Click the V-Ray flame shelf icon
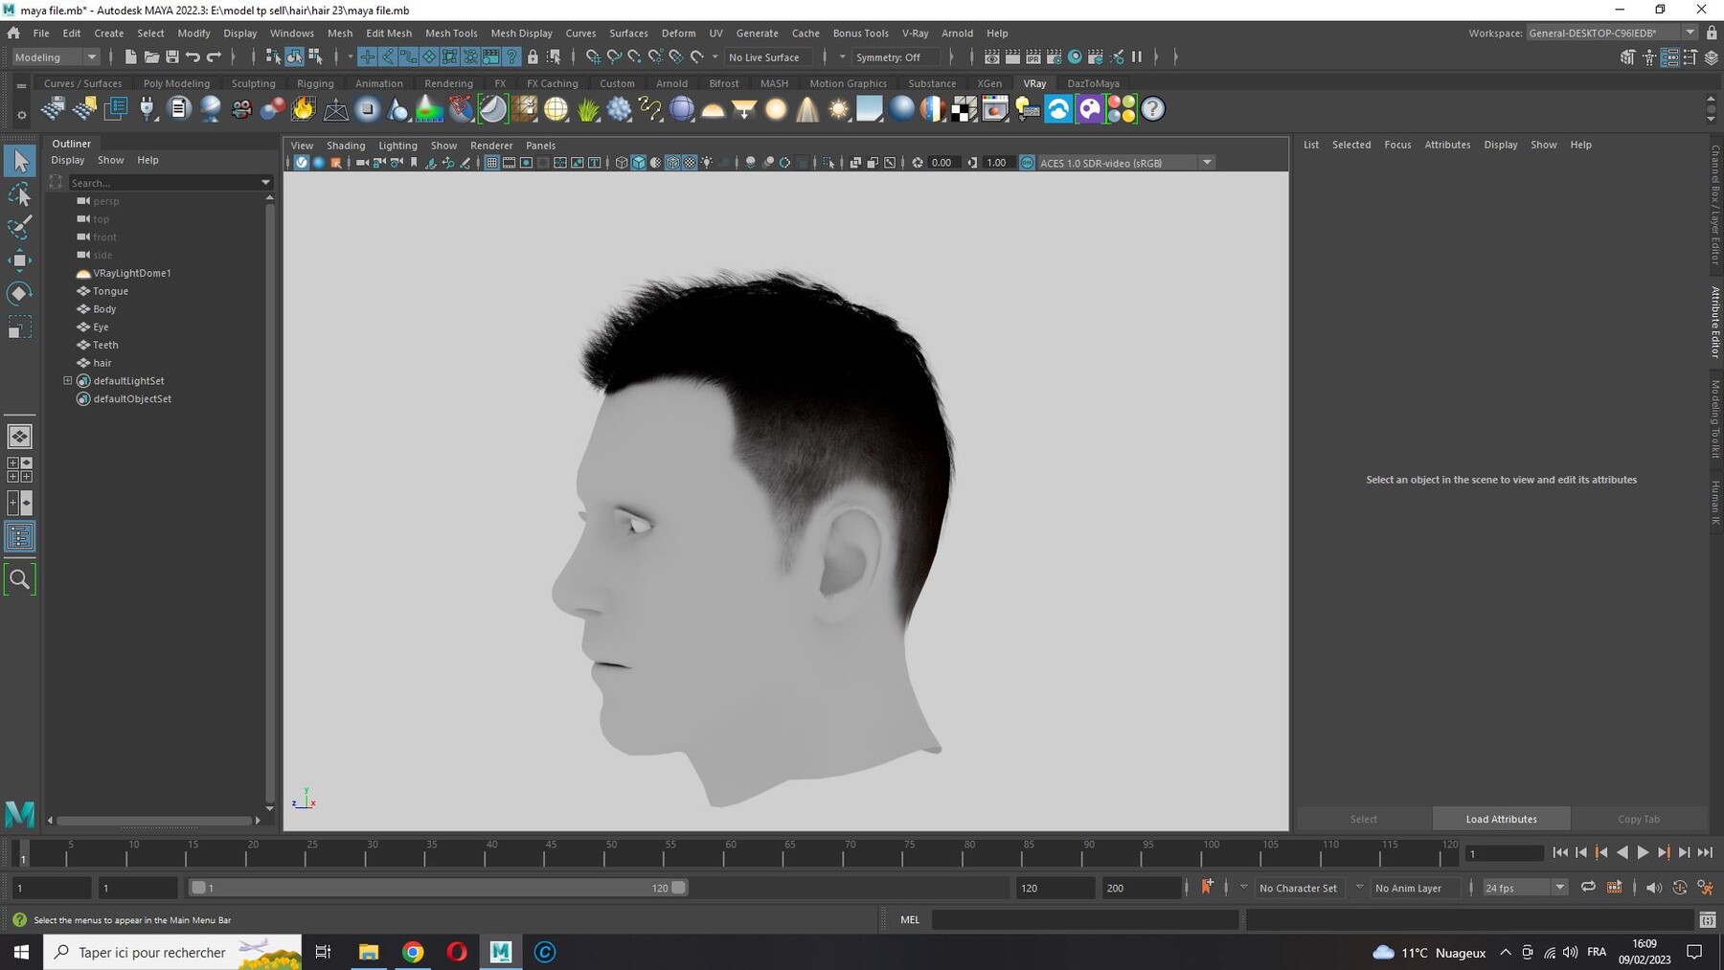The image size is (1724, 970). [x=304, y=109]
